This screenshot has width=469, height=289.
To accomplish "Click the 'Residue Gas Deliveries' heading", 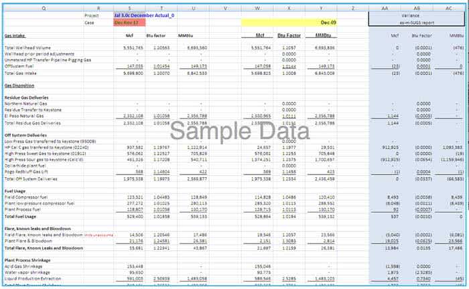I will click(26, 98).
